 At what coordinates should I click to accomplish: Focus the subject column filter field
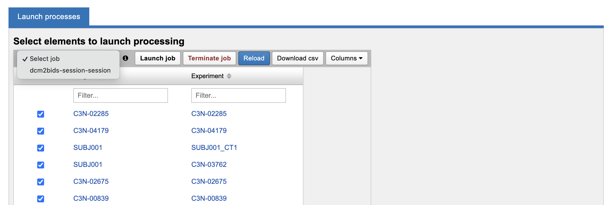[120, 95]
